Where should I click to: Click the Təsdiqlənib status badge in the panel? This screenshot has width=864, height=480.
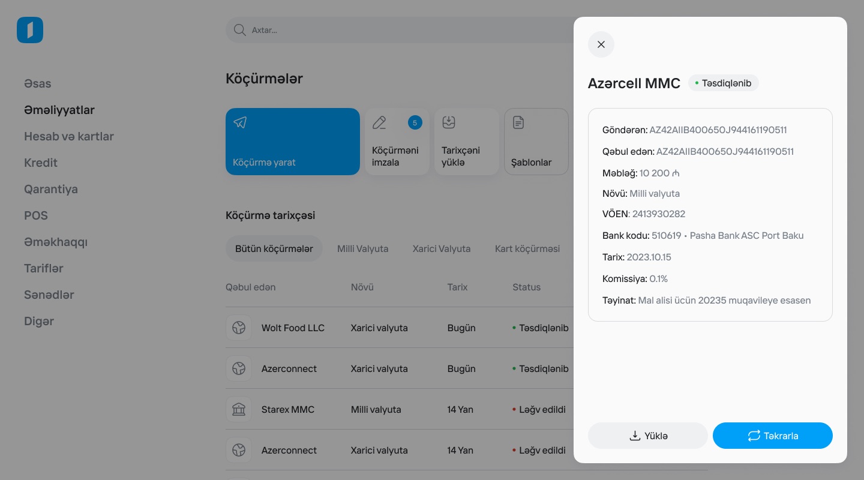click(723, 83)
